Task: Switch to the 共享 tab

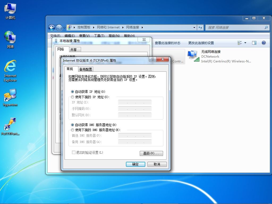Action: [74, 50]
